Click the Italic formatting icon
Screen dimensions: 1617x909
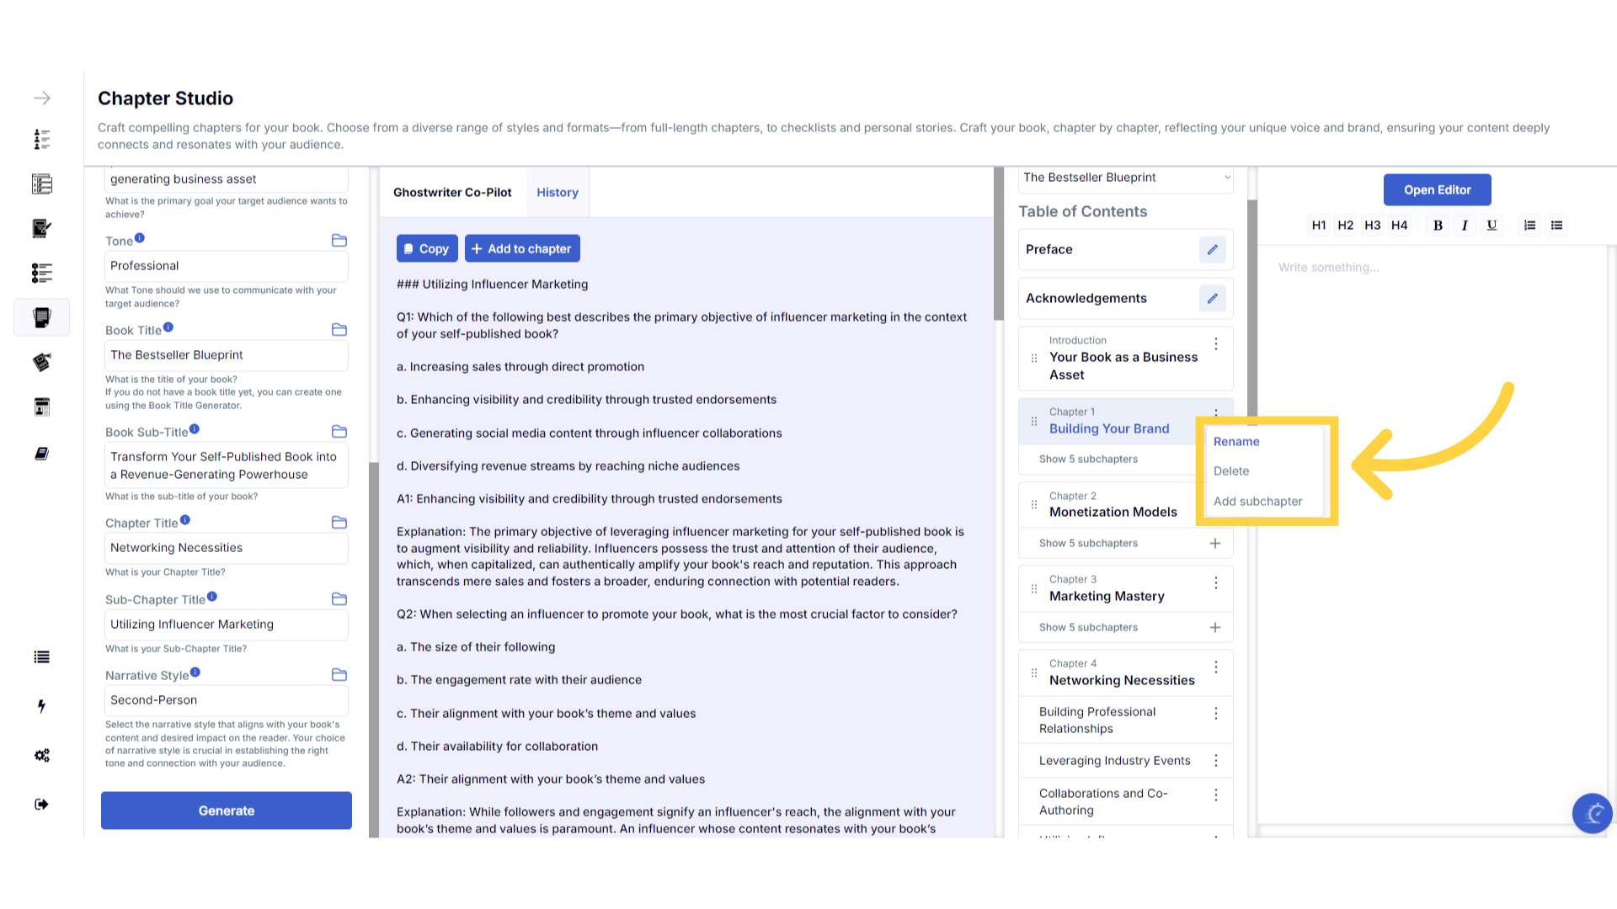pos(1465,225)
